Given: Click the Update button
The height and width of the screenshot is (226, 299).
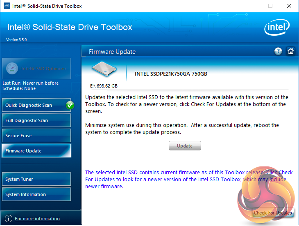Looking at the screenshot, I should pyautogui.click(x=185, y=146).
